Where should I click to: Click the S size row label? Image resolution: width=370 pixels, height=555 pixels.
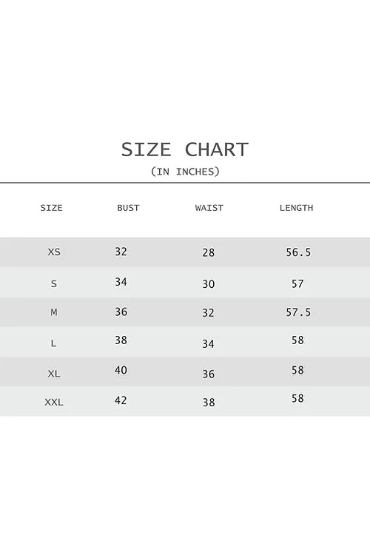click(x=54, y=284)
